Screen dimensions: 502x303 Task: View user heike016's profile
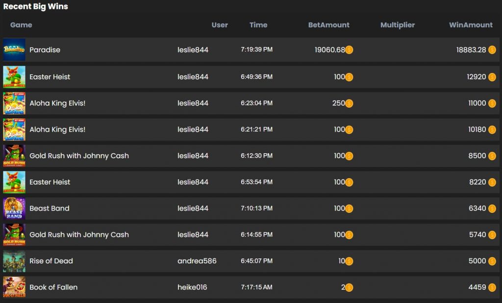(192, 287)
